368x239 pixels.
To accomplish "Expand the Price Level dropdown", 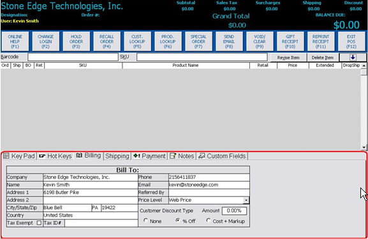I will tap(246, 200).
